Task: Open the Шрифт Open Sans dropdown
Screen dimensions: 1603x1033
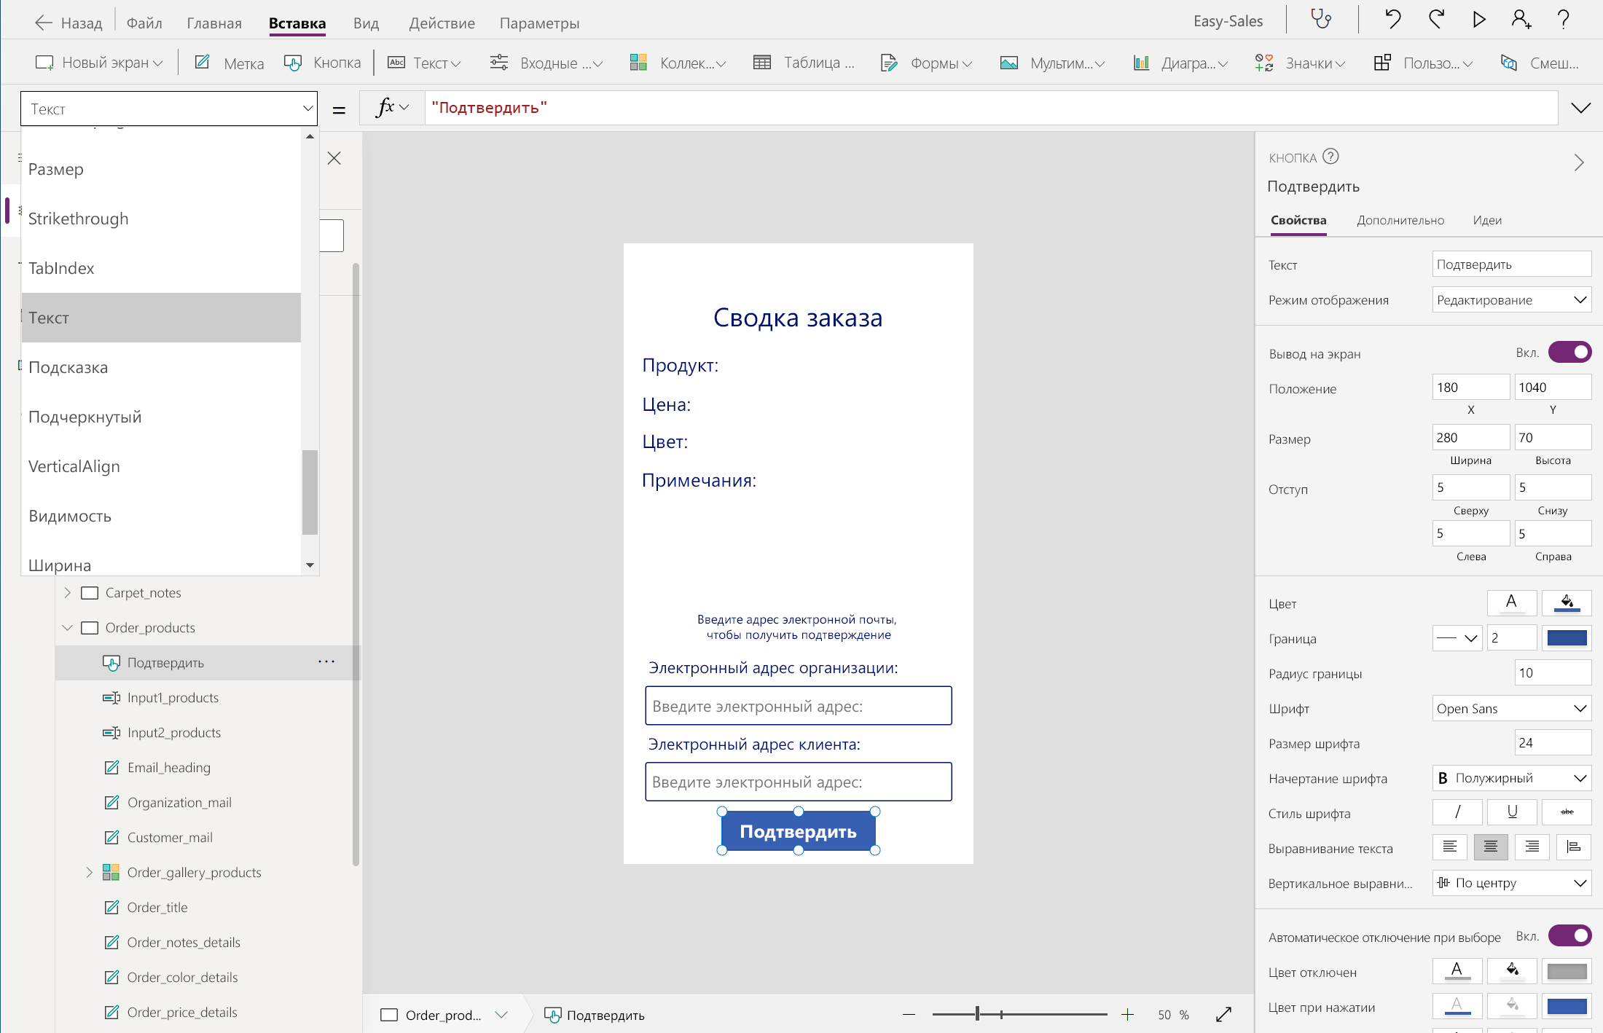Action: [1510, 709]
